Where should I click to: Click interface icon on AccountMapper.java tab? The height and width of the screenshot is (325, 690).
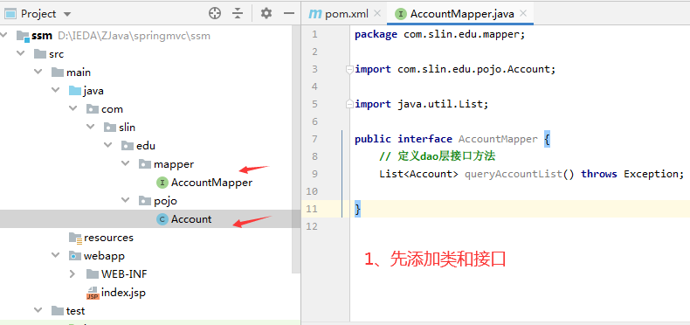(400, 14)
